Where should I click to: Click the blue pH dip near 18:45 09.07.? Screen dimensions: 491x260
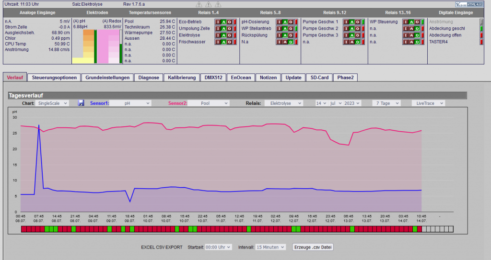pos(130,201)
